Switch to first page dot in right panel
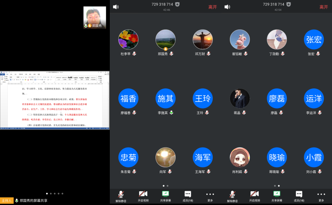 click(275, 186)
